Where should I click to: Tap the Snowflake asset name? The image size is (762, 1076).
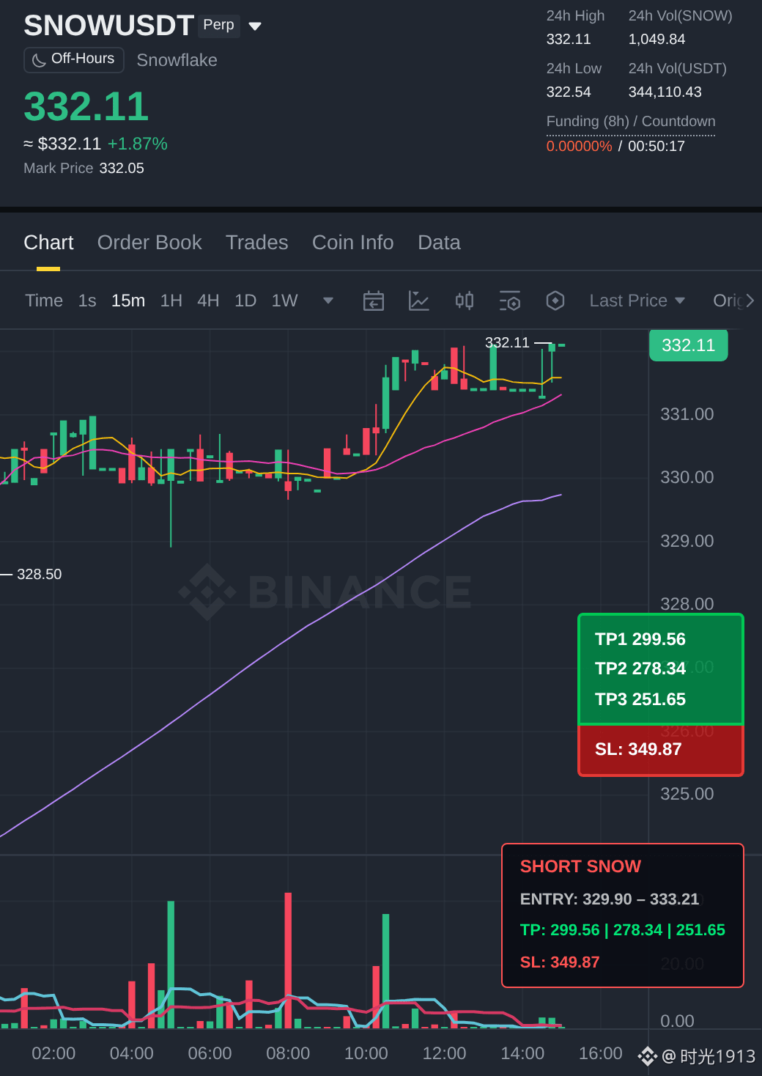[177, 60]
